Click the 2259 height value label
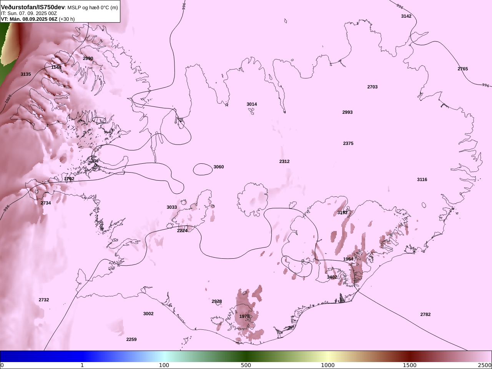The width and height of the screenshot is (492, 369). point(131,339)
